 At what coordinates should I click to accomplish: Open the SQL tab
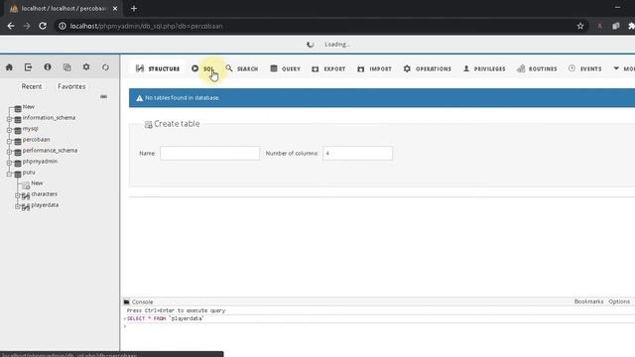(x=202, y=68)
